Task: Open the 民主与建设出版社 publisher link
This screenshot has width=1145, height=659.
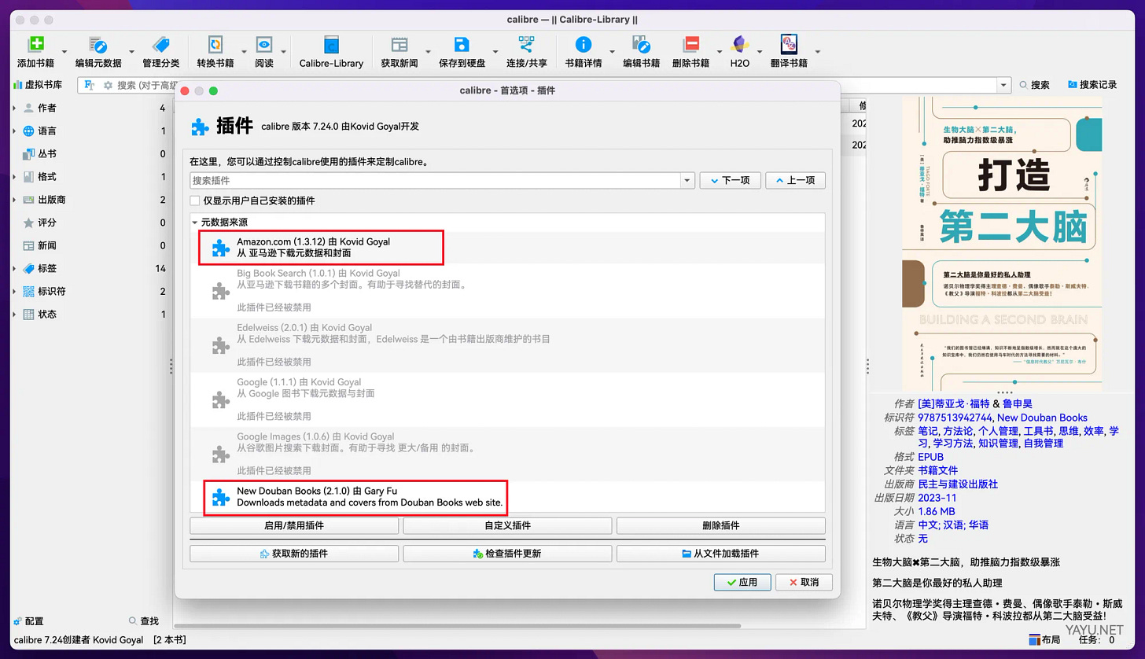Action: [x=958, y=484]
